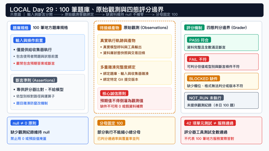Viewport: 269px width, 151px height.
Task: Click the subtitle text '分母固定 100'
Action: (167, 14)
